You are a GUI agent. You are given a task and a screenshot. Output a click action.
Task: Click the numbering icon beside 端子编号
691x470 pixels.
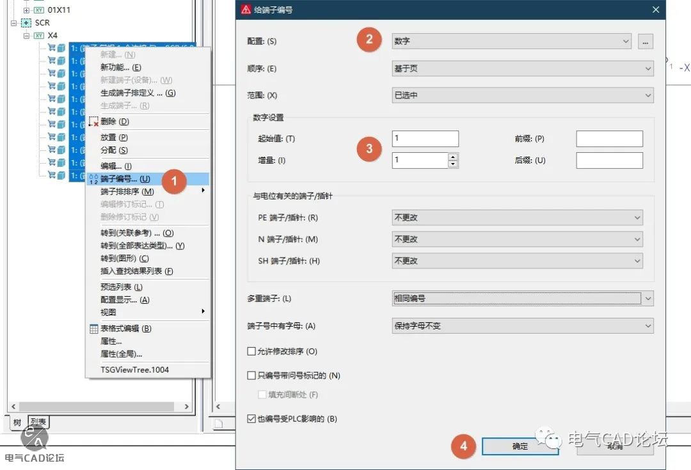click(93, 179)
